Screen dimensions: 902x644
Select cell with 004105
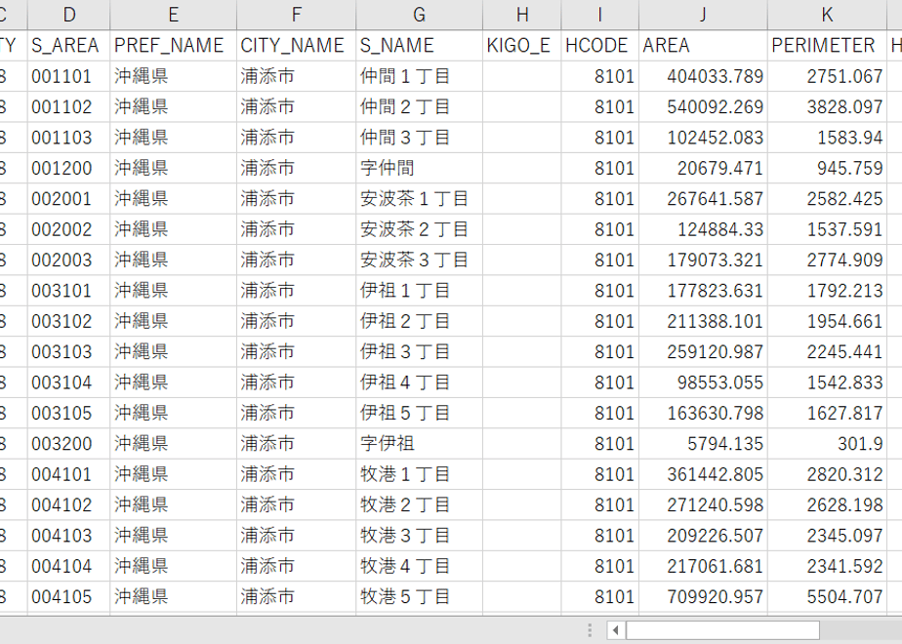coord(68,597)
